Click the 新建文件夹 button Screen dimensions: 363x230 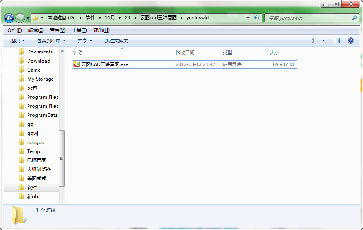point(115,40)
